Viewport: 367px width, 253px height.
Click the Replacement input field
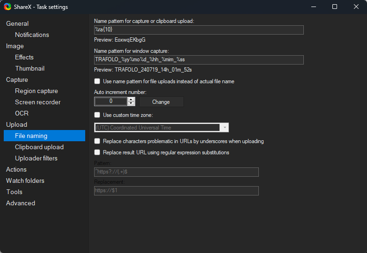tap(176, 191)
